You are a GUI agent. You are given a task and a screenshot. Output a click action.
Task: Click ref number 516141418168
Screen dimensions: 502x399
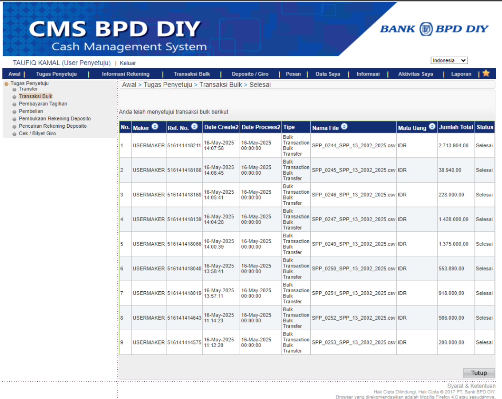point(184,195)
